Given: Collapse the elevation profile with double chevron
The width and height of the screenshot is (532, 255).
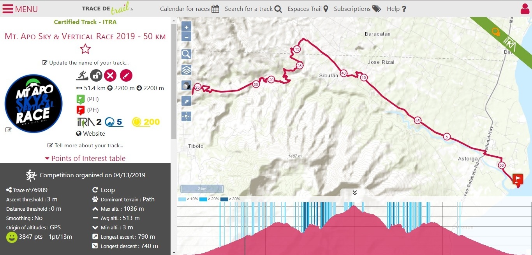Looking at the screenshot, I should click(355, 193).
